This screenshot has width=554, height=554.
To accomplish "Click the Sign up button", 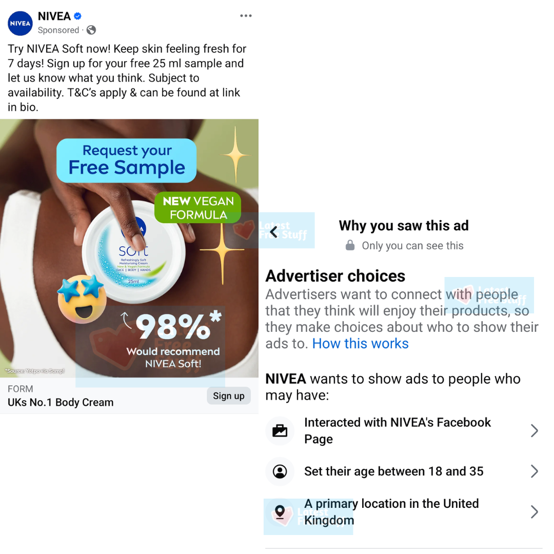I will point(229,395).
